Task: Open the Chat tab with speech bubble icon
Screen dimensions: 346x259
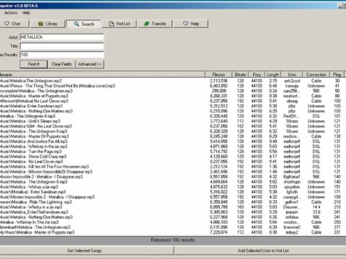Action: (x=14, y=24)
